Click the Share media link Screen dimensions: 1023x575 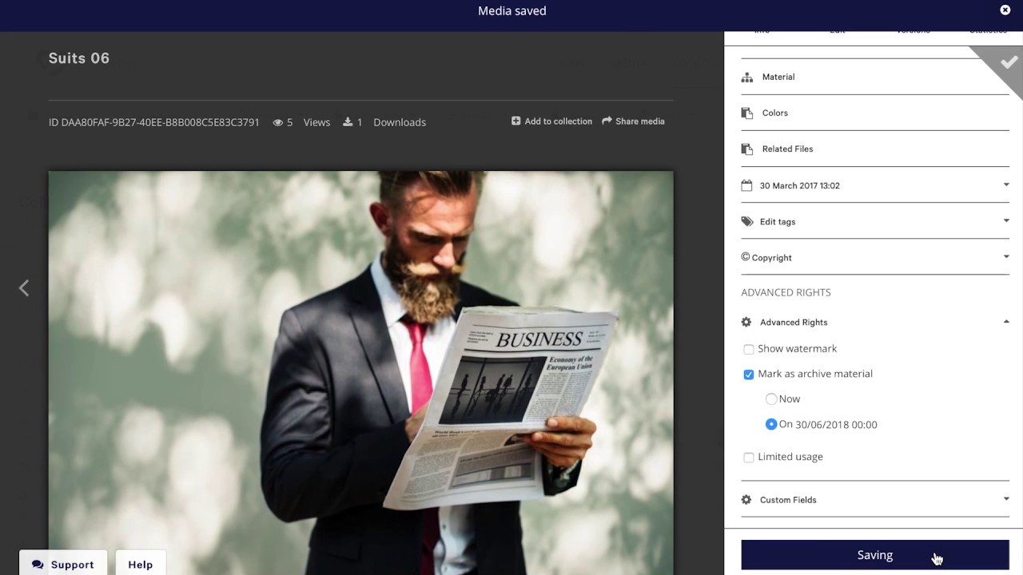point(633,121)
